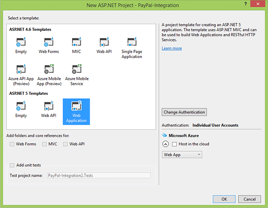Enable the Web Forms folders checkbox
268x208 pixels.
12,144
